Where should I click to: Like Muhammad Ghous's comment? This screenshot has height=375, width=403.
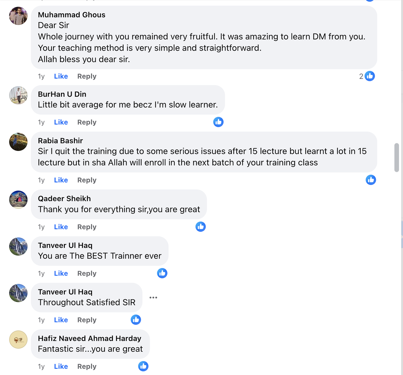pyautogui.click(x=61, y=76)
